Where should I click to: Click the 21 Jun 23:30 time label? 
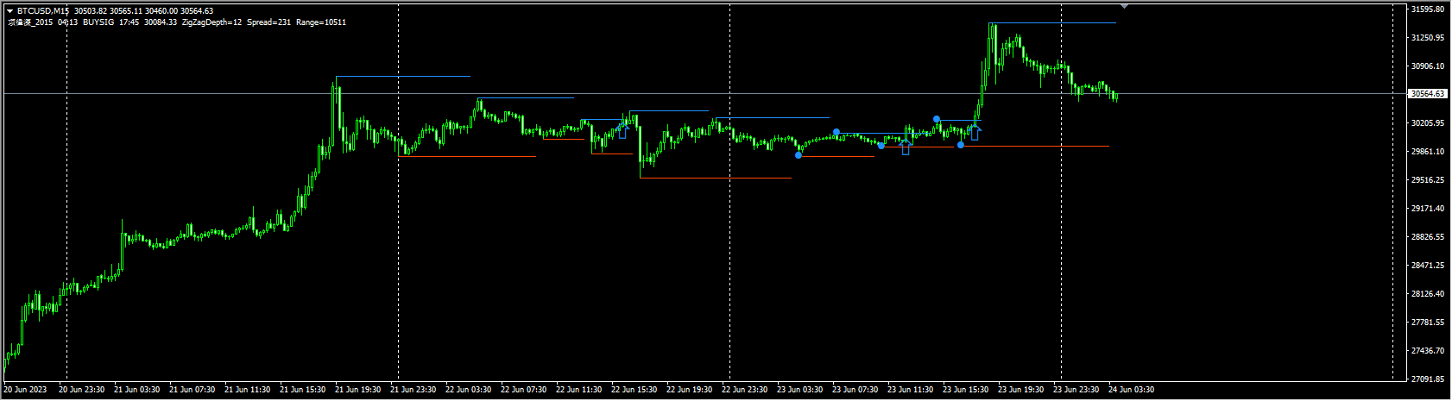pos(413,390)
